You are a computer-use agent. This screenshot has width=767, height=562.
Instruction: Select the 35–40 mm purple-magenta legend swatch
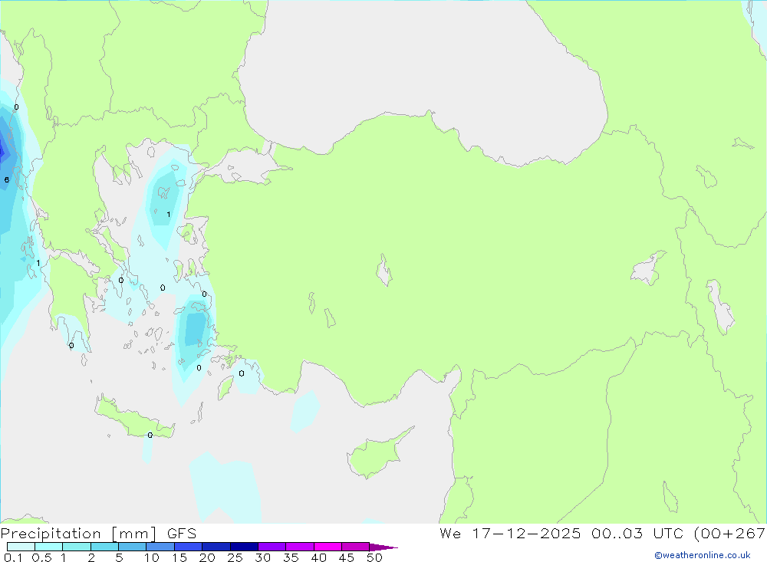tap(300, 547)
